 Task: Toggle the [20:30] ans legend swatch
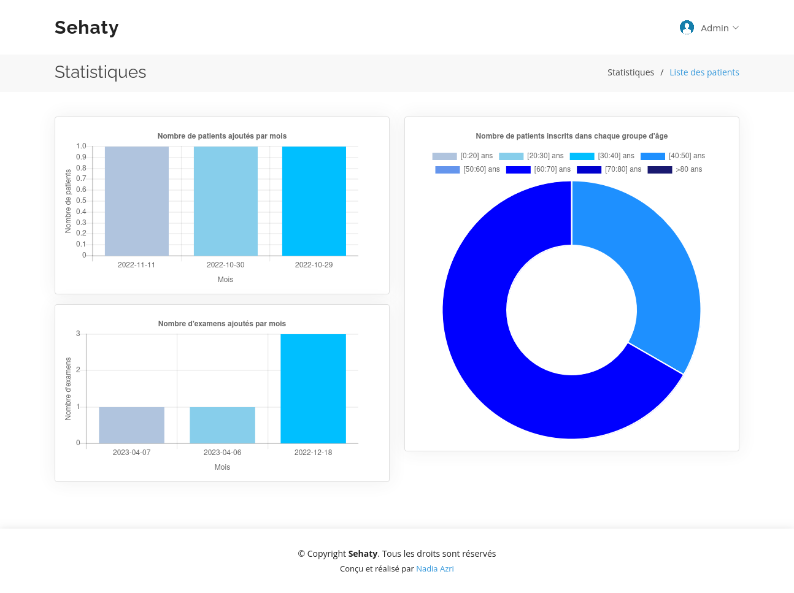pos(511,156)
